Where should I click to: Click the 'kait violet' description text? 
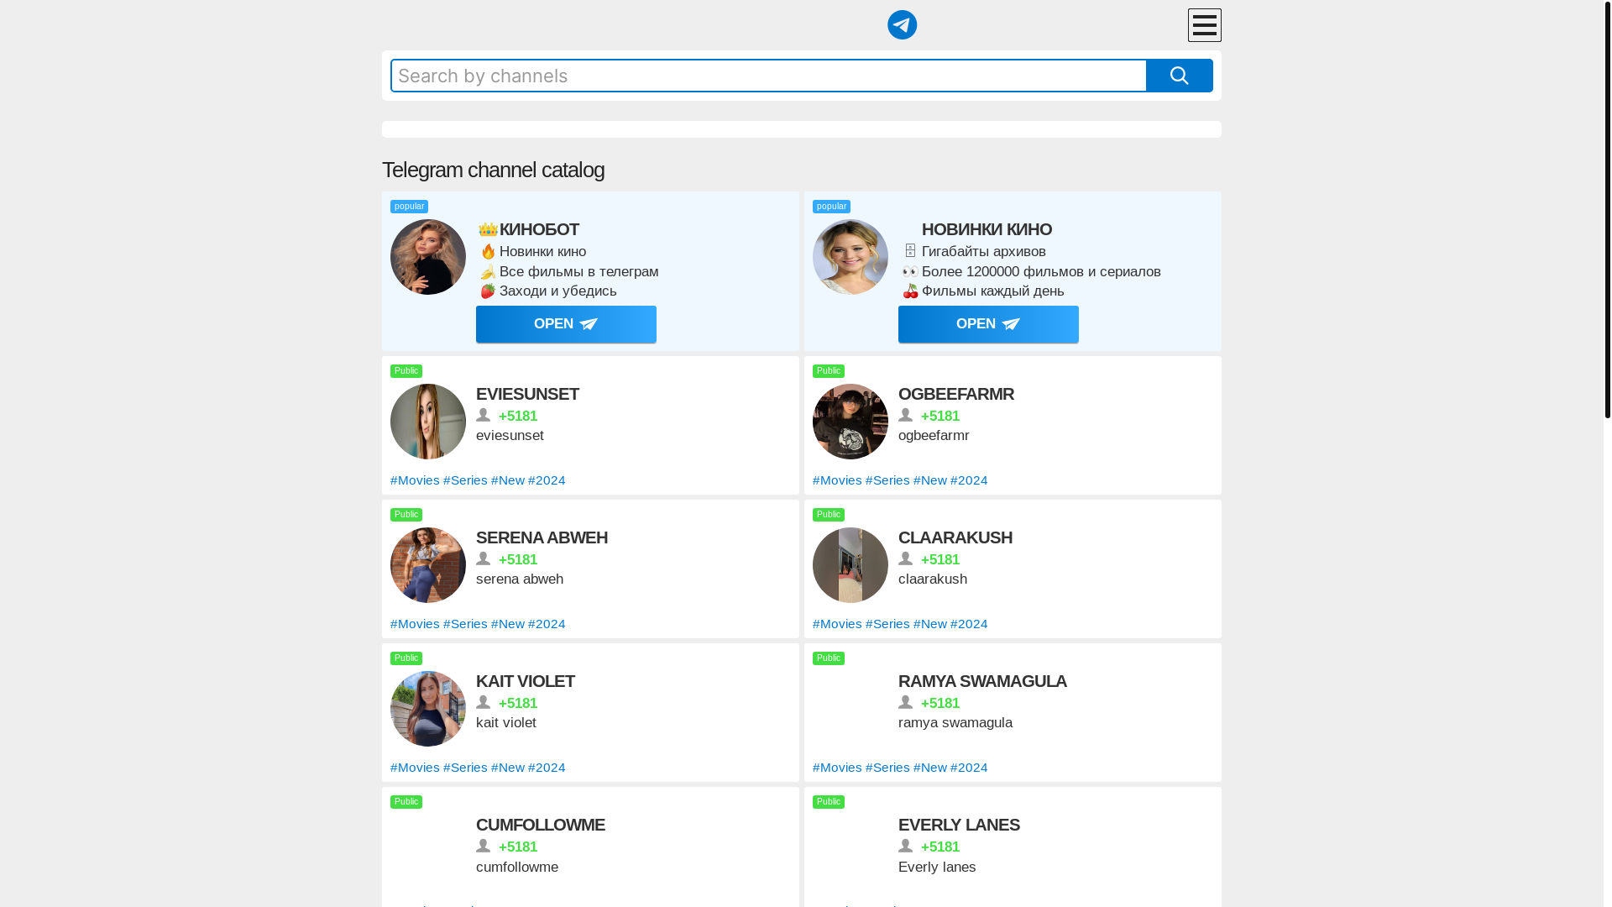coord(506,723)
